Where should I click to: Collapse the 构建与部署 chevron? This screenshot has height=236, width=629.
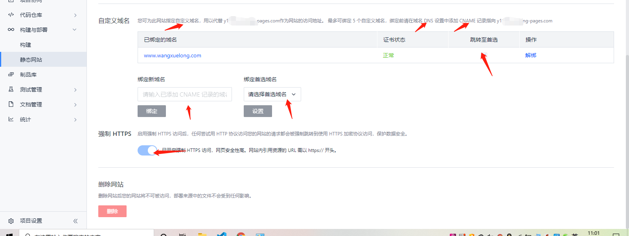pyautogui.click(x=75, y=30)
